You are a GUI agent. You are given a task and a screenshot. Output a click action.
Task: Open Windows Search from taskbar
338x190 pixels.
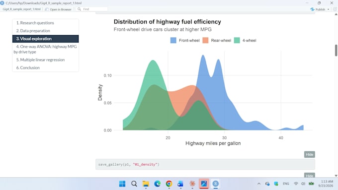134,184
